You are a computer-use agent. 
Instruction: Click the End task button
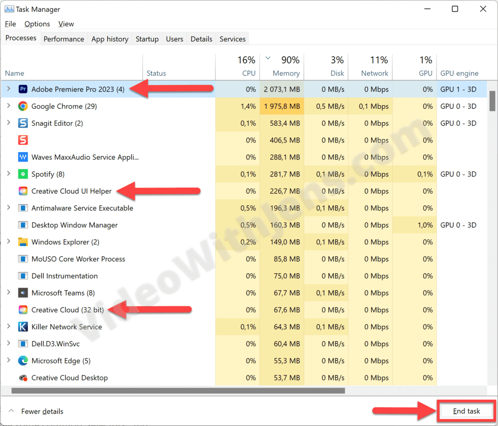(466, 411)
